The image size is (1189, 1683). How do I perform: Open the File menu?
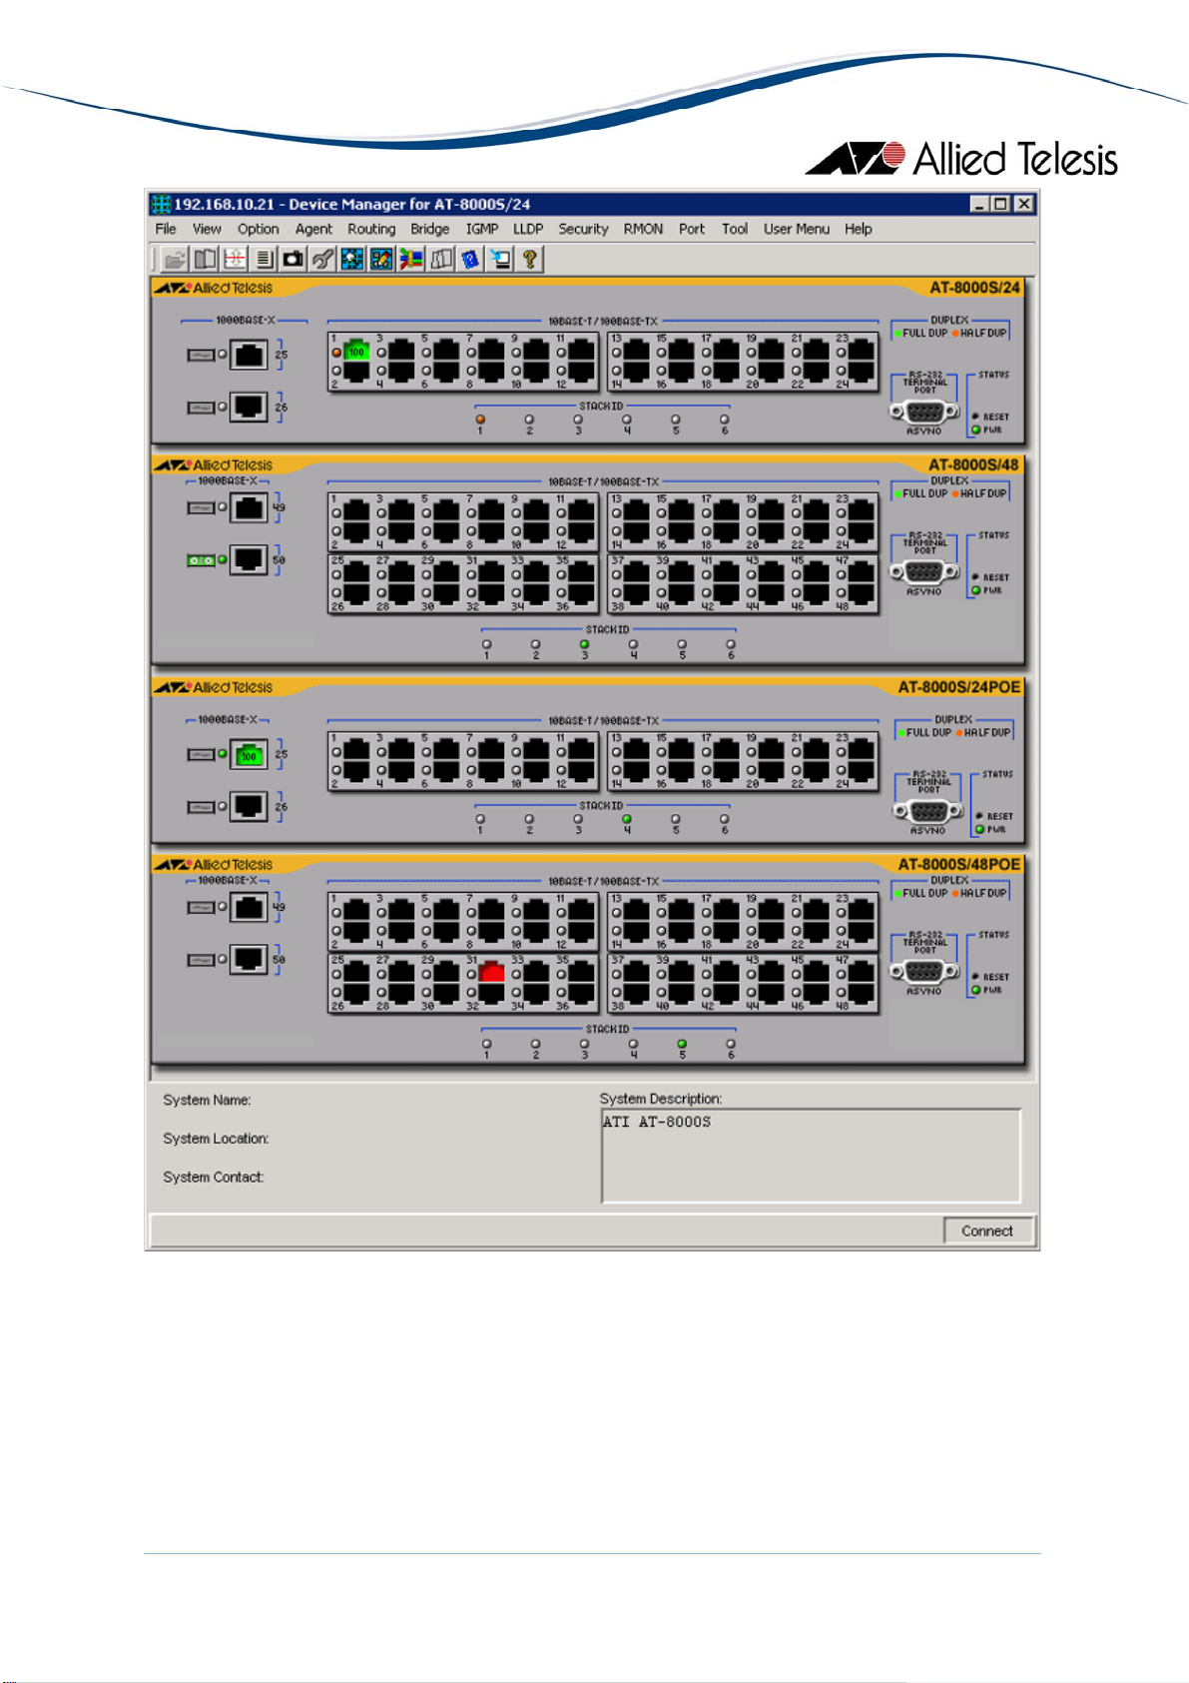click(x=166, y=229)
